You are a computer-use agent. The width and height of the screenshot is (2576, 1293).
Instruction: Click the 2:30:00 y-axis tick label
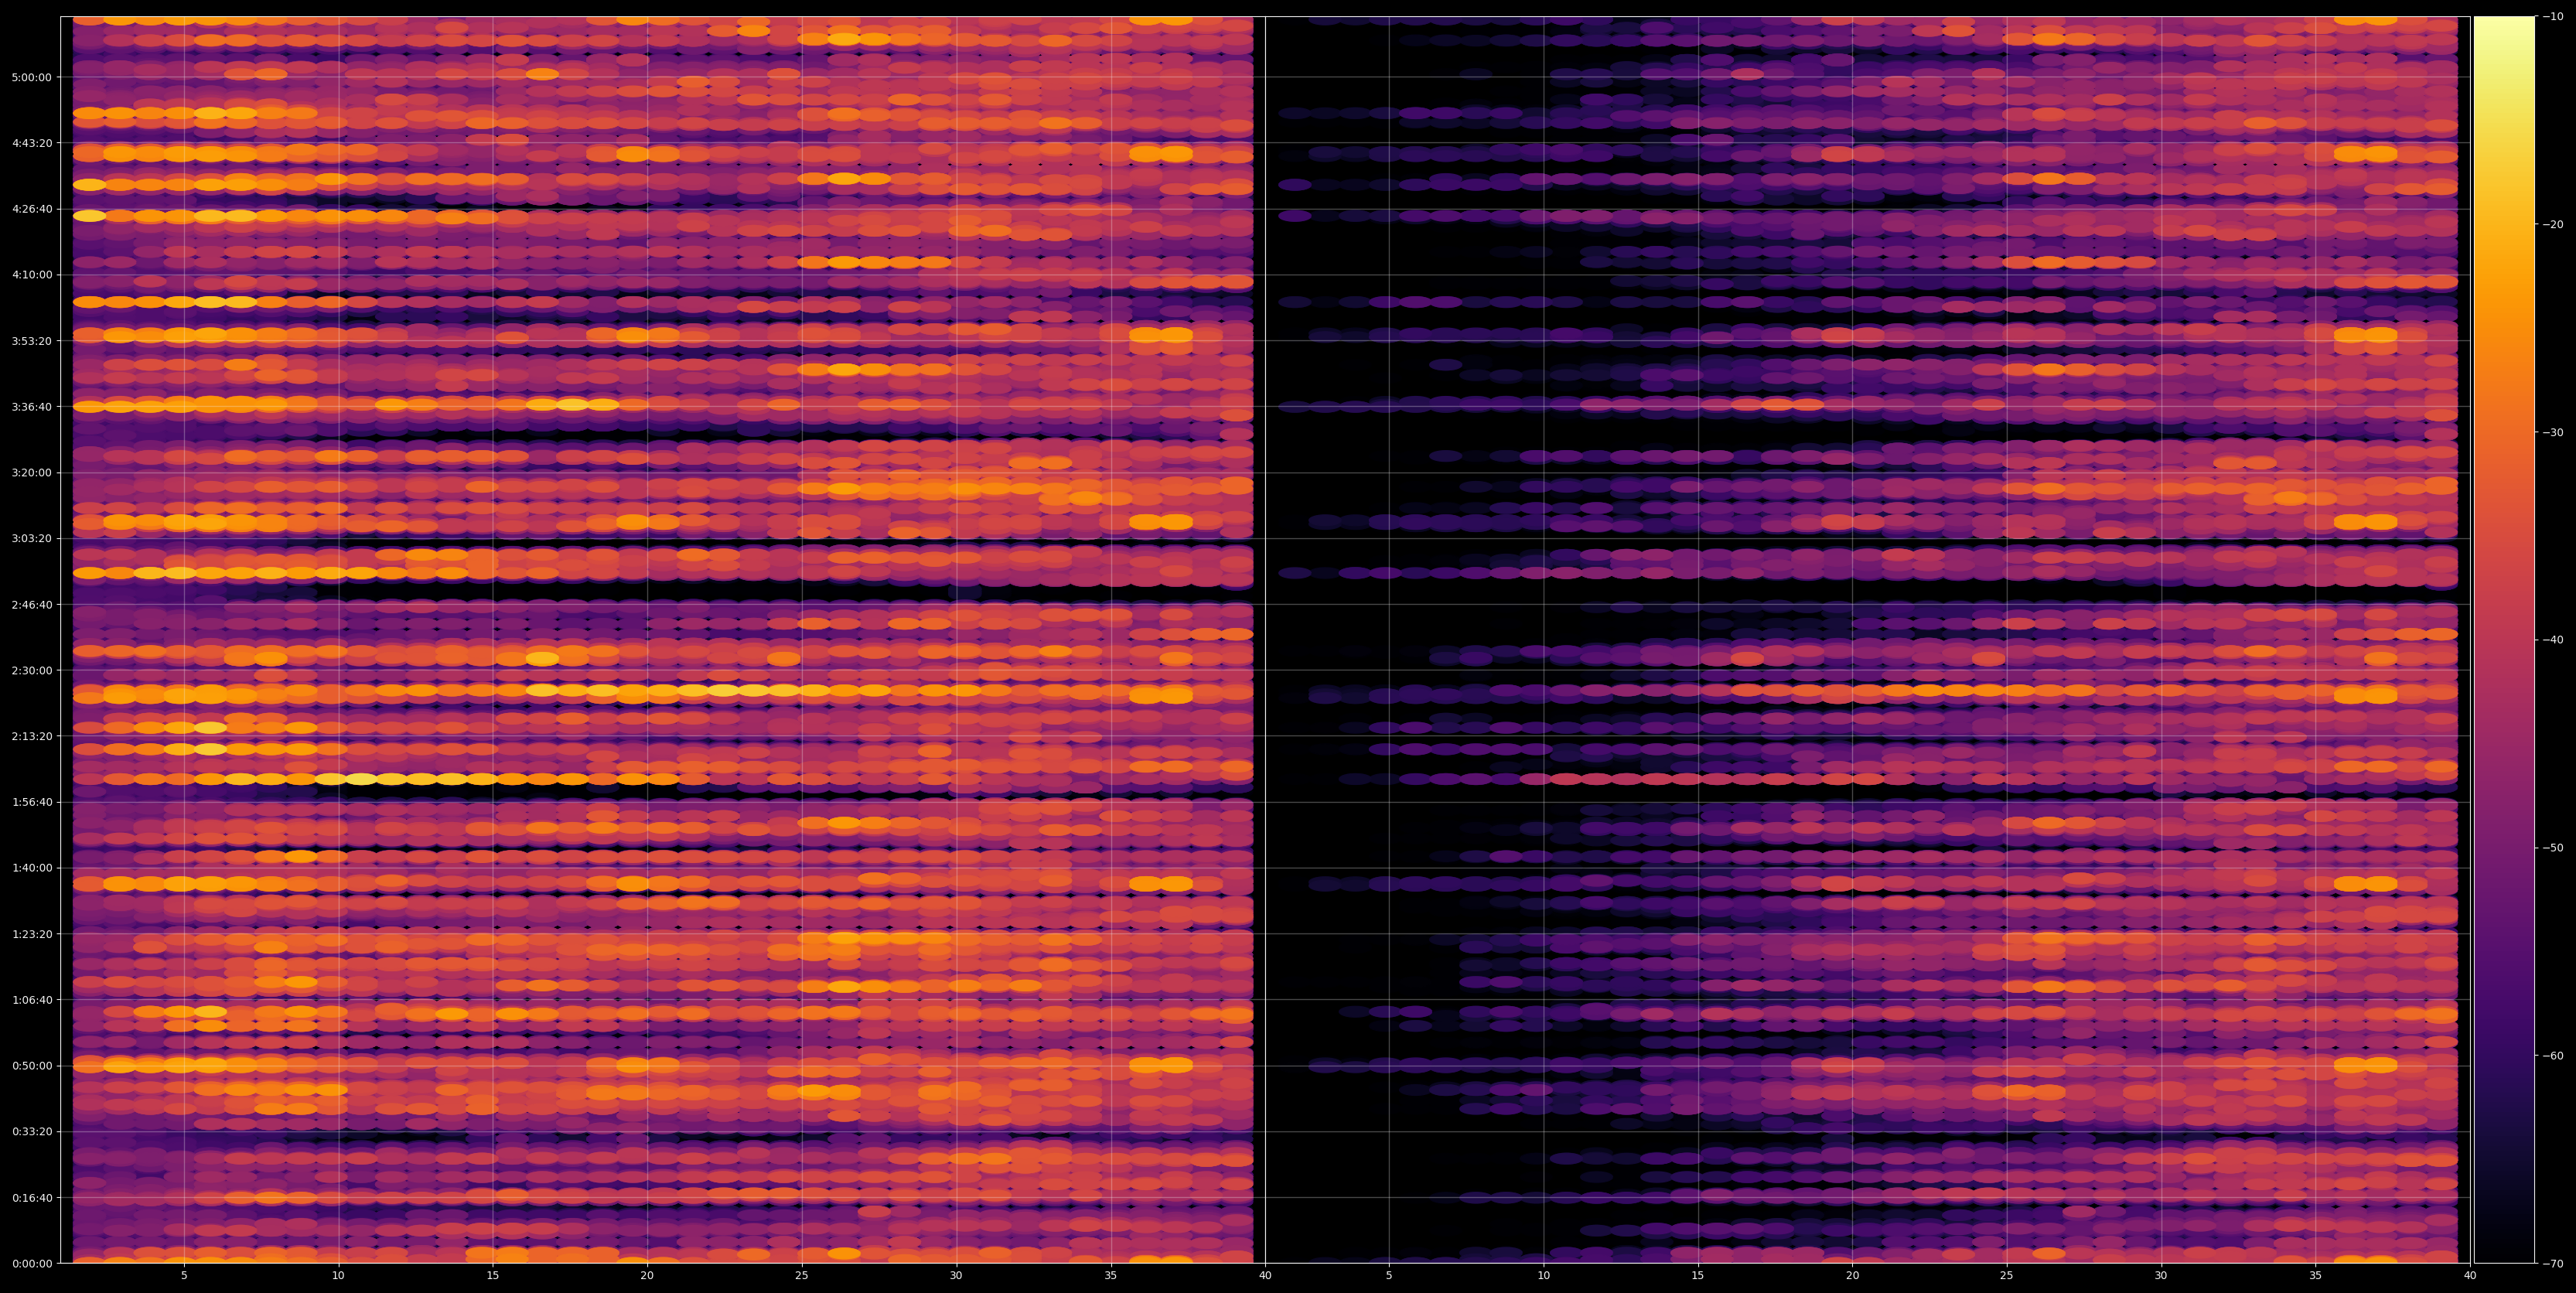[x=31, y=670]
